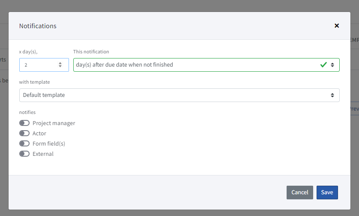
Task: Click the 'External' label text
Action: coord(43,154)
